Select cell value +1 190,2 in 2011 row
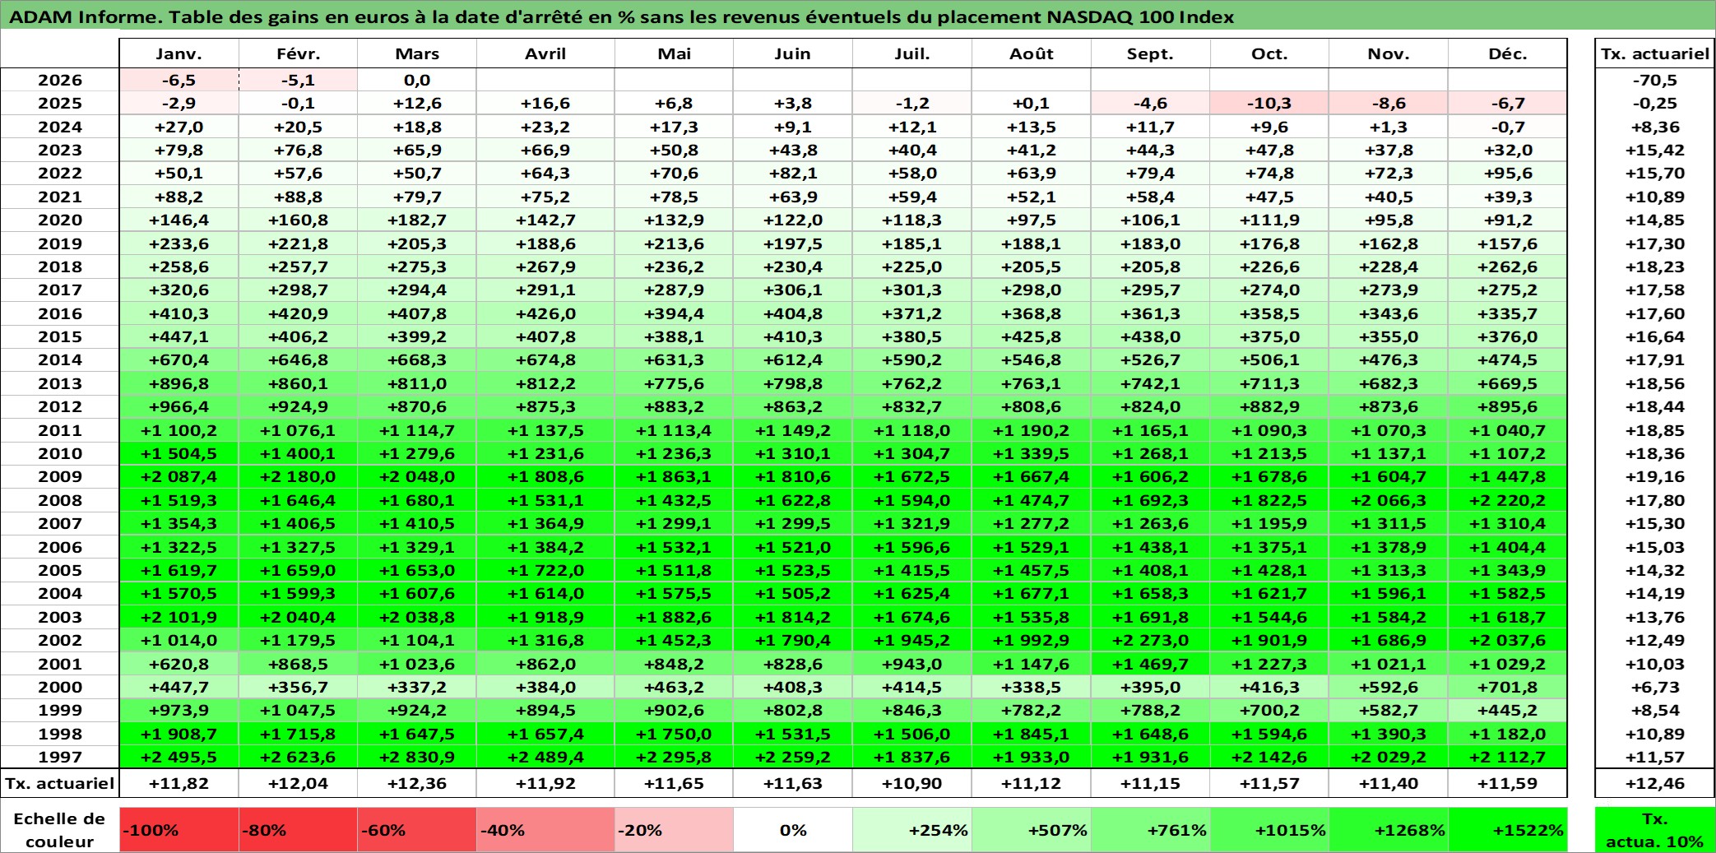 point(1032,430)
